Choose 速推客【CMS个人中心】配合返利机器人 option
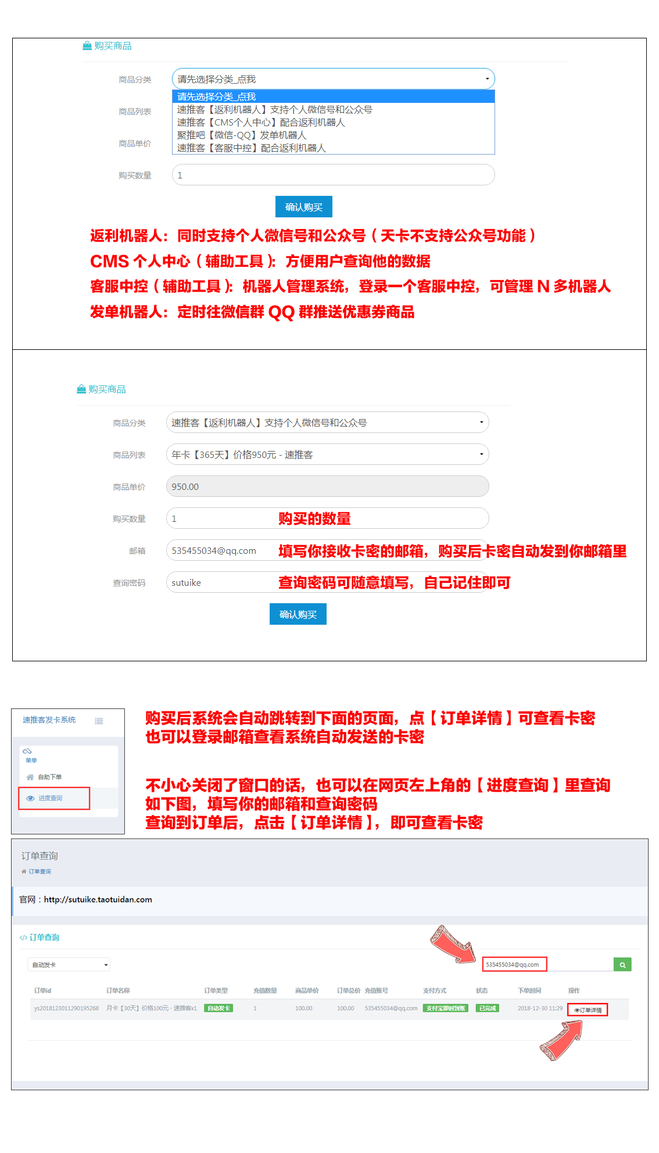The width and height of the screenshot is (659, 1153). [x=333, y=122]
